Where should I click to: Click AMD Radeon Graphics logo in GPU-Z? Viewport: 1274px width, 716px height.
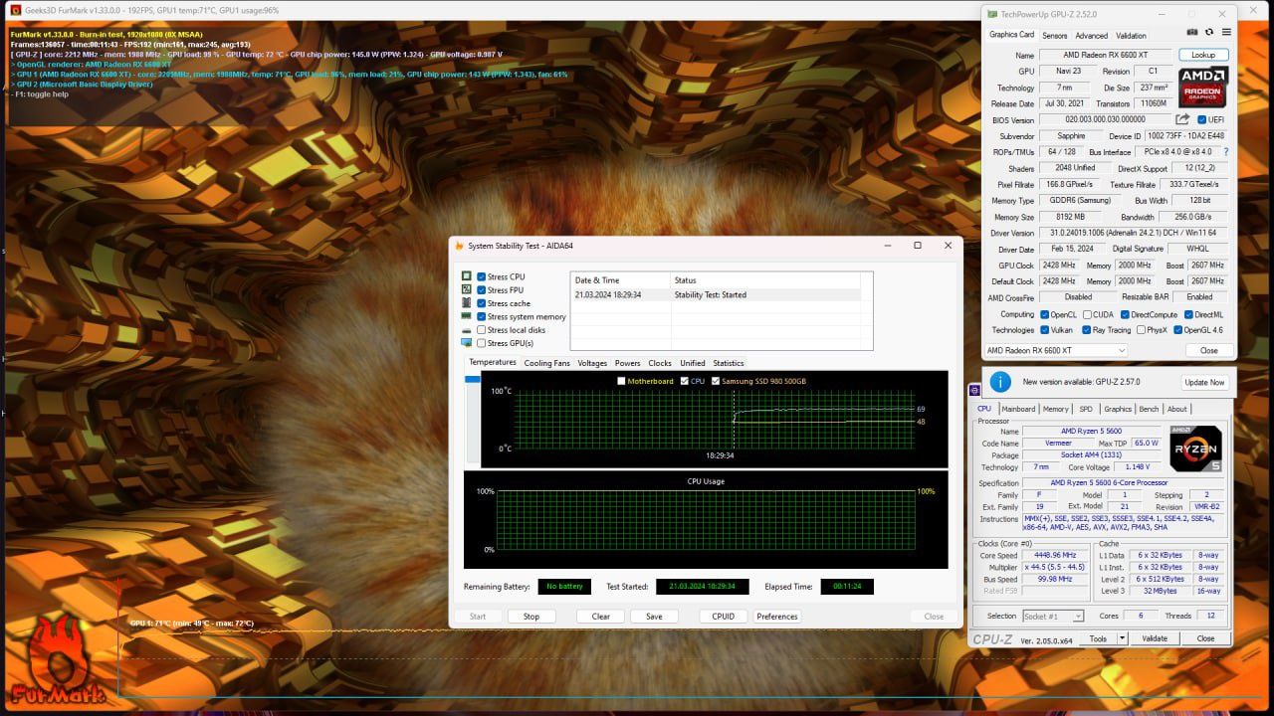click(x=1203, y=87)
